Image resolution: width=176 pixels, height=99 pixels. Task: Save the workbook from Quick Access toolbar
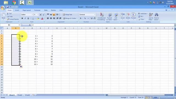coord(7,7)
